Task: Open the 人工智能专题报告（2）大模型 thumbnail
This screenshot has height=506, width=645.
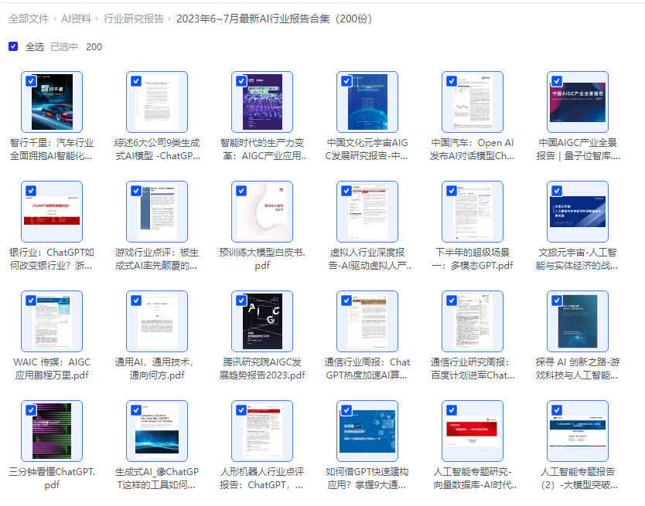Action: click(578, 431)
